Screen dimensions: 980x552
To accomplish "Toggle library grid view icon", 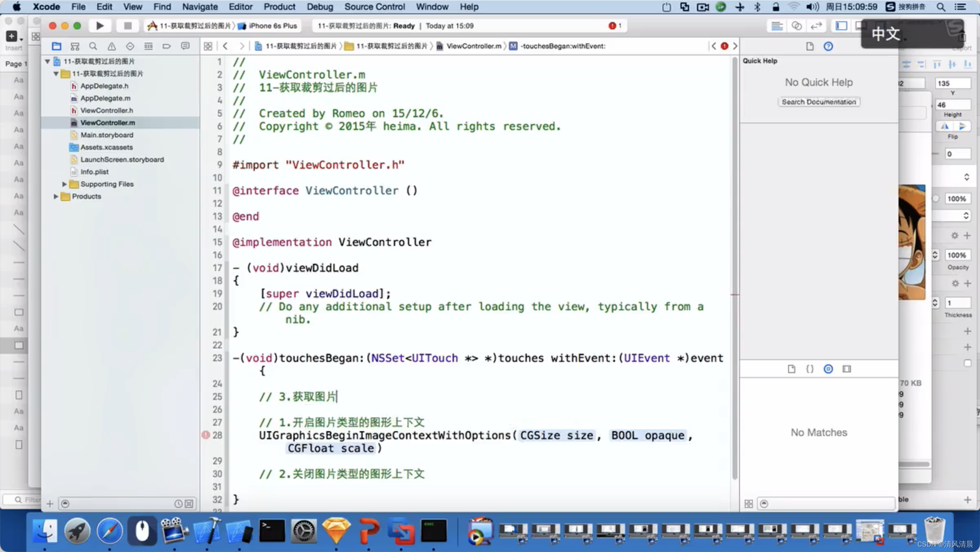I will (748, 504).
